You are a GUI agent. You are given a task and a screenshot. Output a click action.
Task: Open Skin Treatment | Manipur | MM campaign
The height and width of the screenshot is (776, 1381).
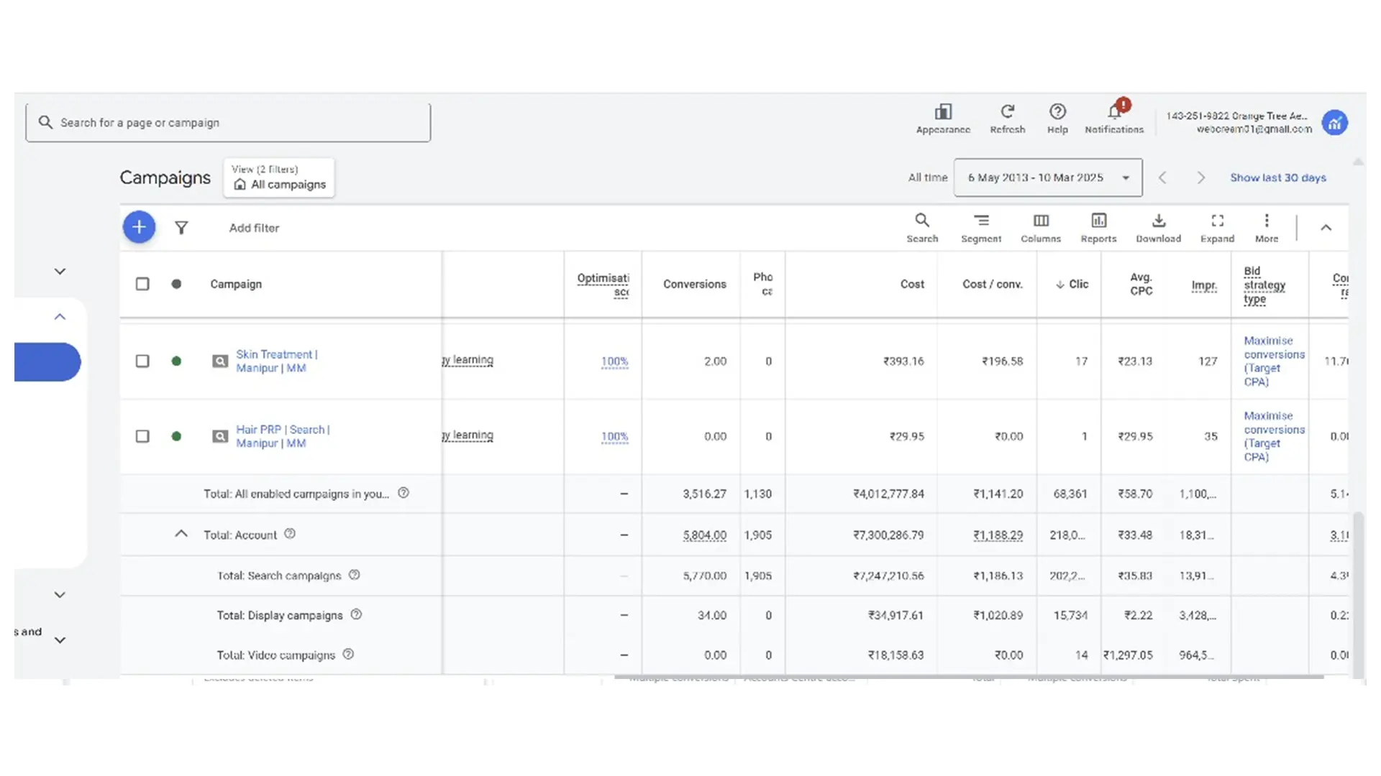click(276, 361)
